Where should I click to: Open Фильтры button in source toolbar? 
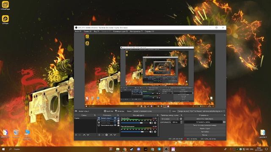click(119, 111)
